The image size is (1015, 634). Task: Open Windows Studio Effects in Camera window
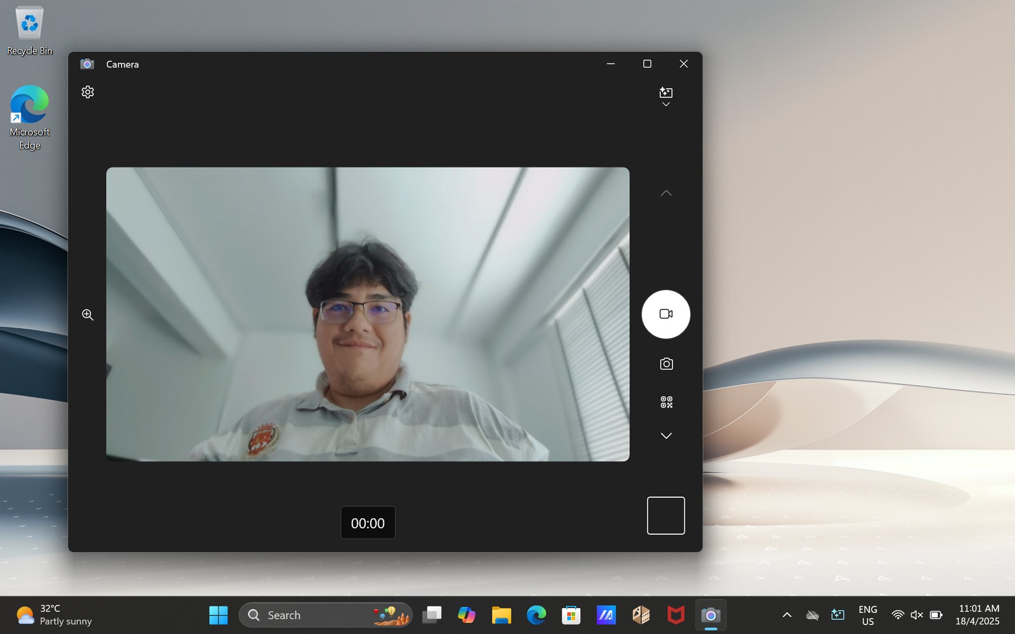(x=666, y=92)
